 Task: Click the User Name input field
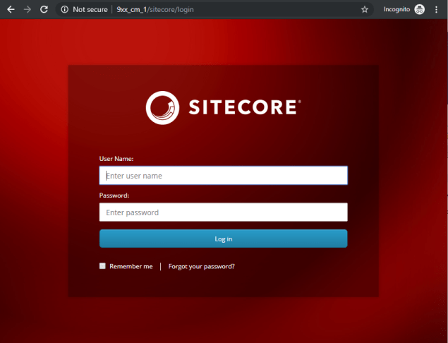pos(224,176)
